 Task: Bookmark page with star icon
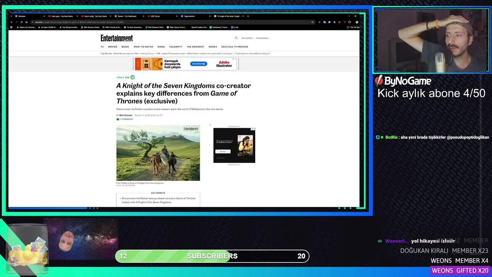(x=312, y=22)
